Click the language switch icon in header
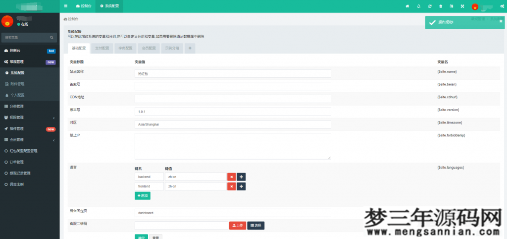Viewport: 507px width, 239px height. 452,6
